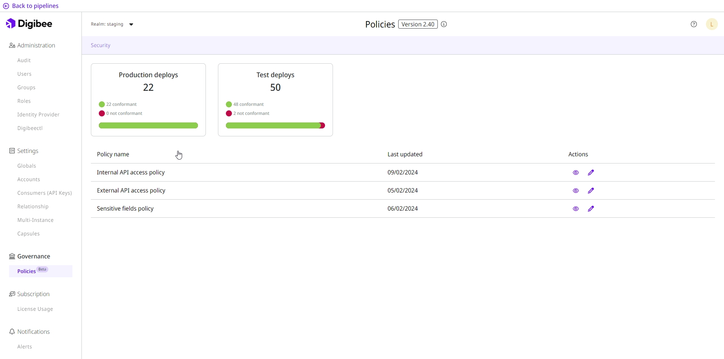This screenshot has height=359, width=724.
Task: Click the Digibee logo
Action: [x=29, y=24]
